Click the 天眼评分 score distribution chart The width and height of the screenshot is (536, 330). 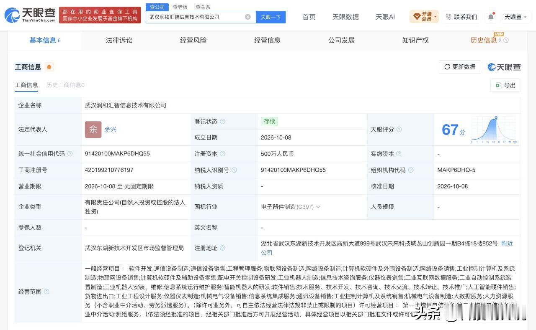click(x=494, y=129)
